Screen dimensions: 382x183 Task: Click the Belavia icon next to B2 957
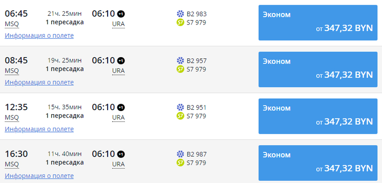point(180,60)
